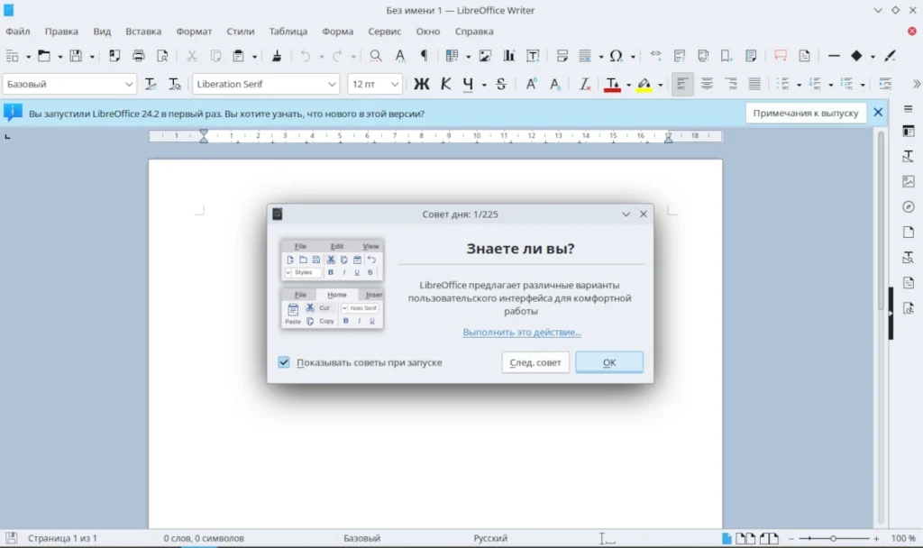Click Clear Direct Formatting icon
Screen dimensions: 923x548
click(584, 84)
